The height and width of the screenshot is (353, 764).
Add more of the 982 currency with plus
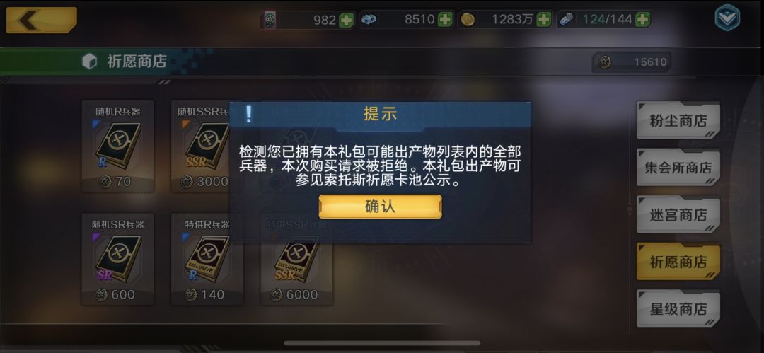tap(347, 20)
